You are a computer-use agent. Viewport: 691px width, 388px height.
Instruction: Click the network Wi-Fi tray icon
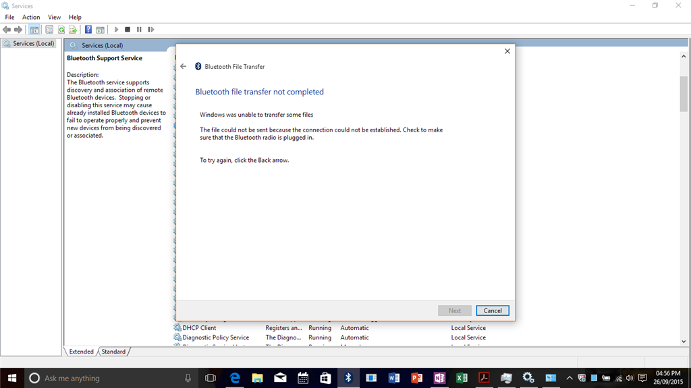619,378
